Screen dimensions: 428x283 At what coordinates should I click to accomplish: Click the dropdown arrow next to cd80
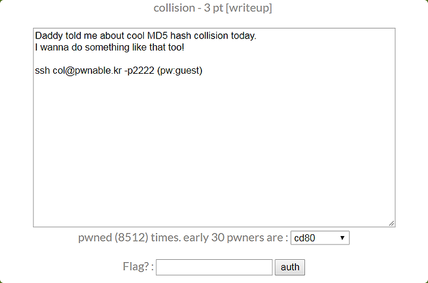(342, 238)
